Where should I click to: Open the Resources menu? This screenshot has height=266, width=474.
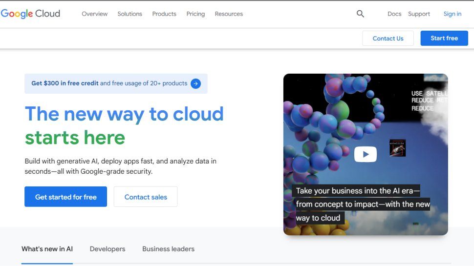[x=229, y=14]
